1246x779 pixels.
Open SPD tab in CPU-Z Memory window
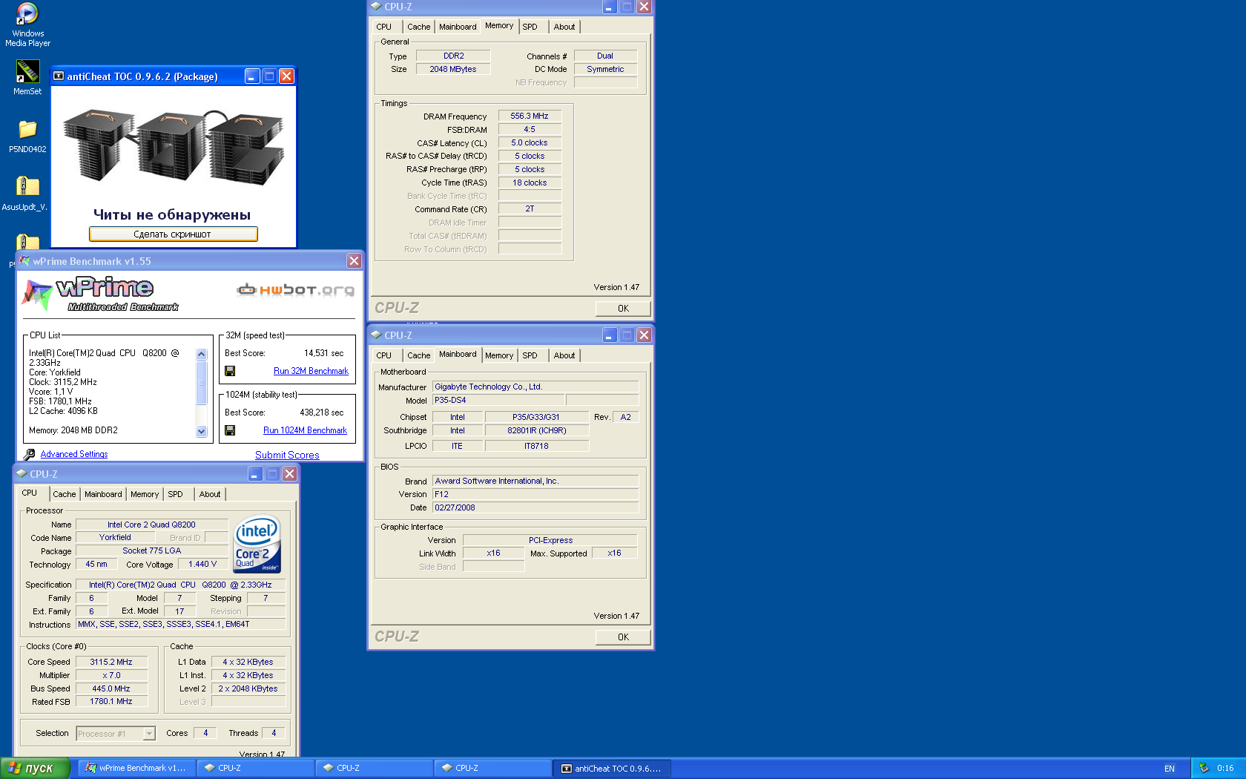(x=530, y=27)
